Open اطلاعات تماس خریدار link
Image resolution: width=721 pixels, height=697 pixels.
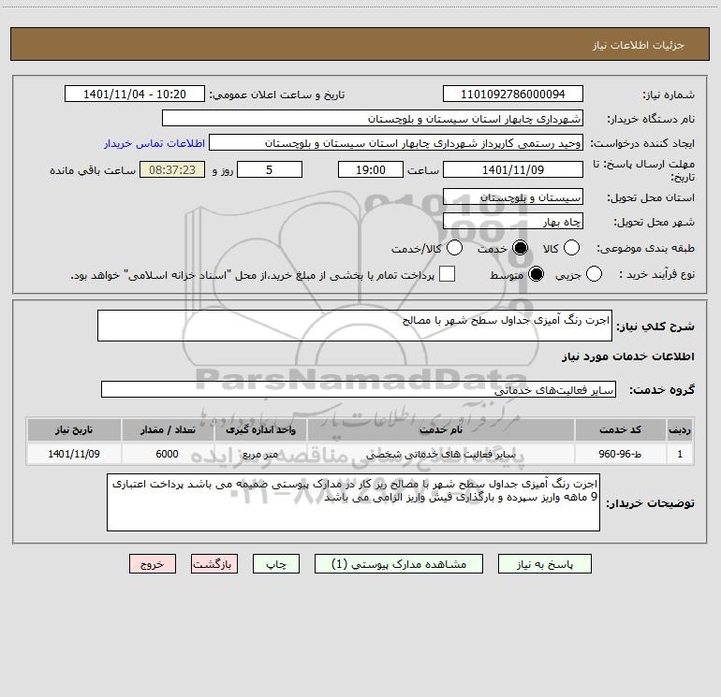(x=154, y=143)
